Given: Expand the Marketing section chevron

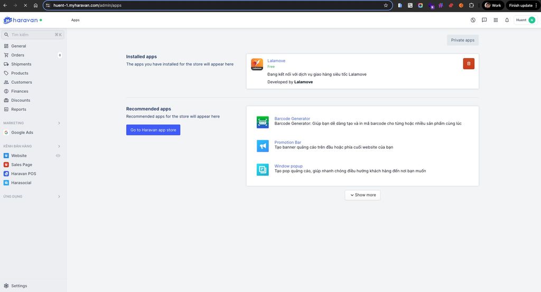Looking at the screenshot, I should [59, 123].
